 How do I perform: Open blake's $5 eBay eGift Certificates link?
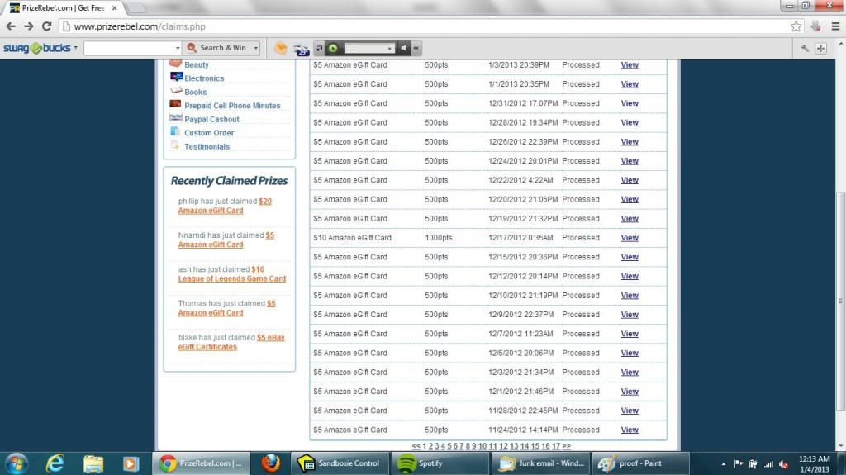tap(231, 342)
